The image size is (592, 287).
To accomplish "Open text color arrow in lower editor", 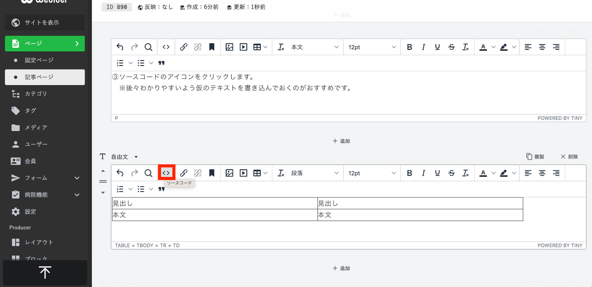I will pos(493,173).
